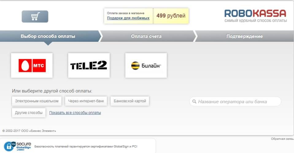Click the ROBOKASSA logo

255,16
